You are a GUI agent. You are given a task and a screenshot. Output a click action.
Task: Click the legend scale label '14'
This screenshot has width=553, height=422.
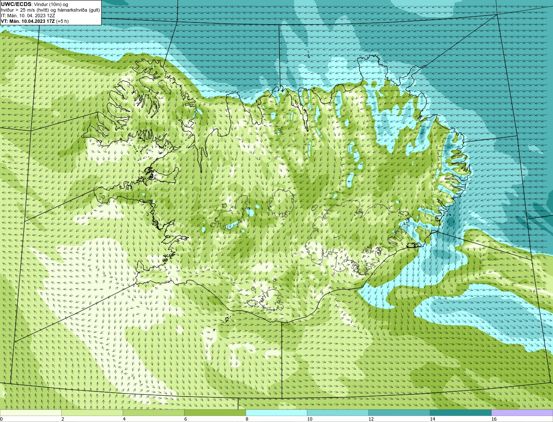click(x=432, y=419)
